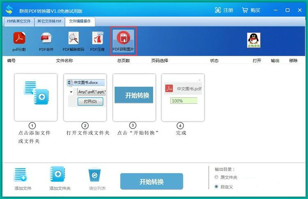308x199 pixels.
Task: Click the 输出 column header
Action: 275,61
